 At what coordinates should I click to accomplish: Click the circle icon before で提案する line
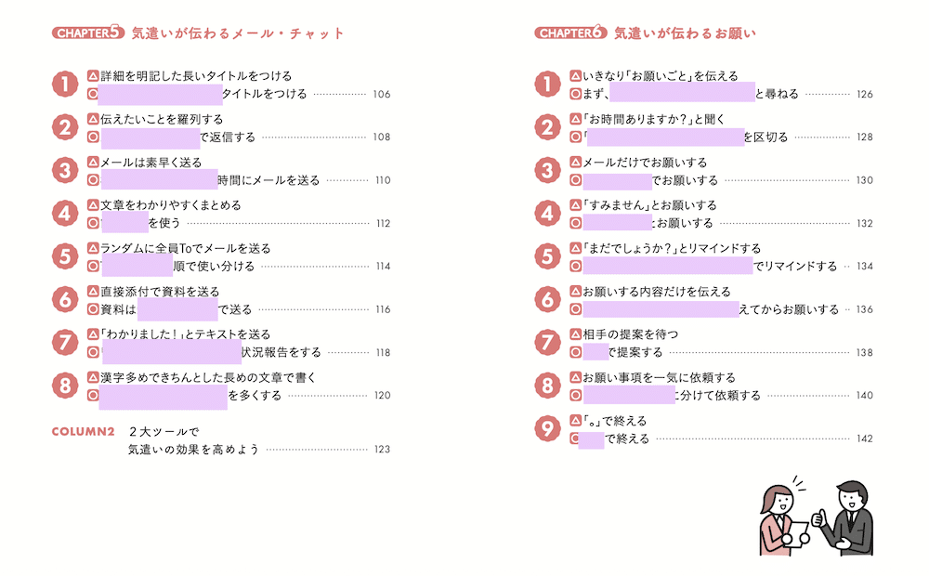click(575, 352)
